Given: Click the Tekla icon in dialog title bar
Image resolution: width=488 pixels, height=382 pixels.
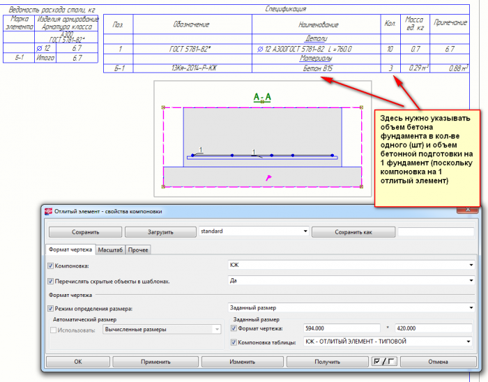Looking at the screenshot, I should (48, 211).
